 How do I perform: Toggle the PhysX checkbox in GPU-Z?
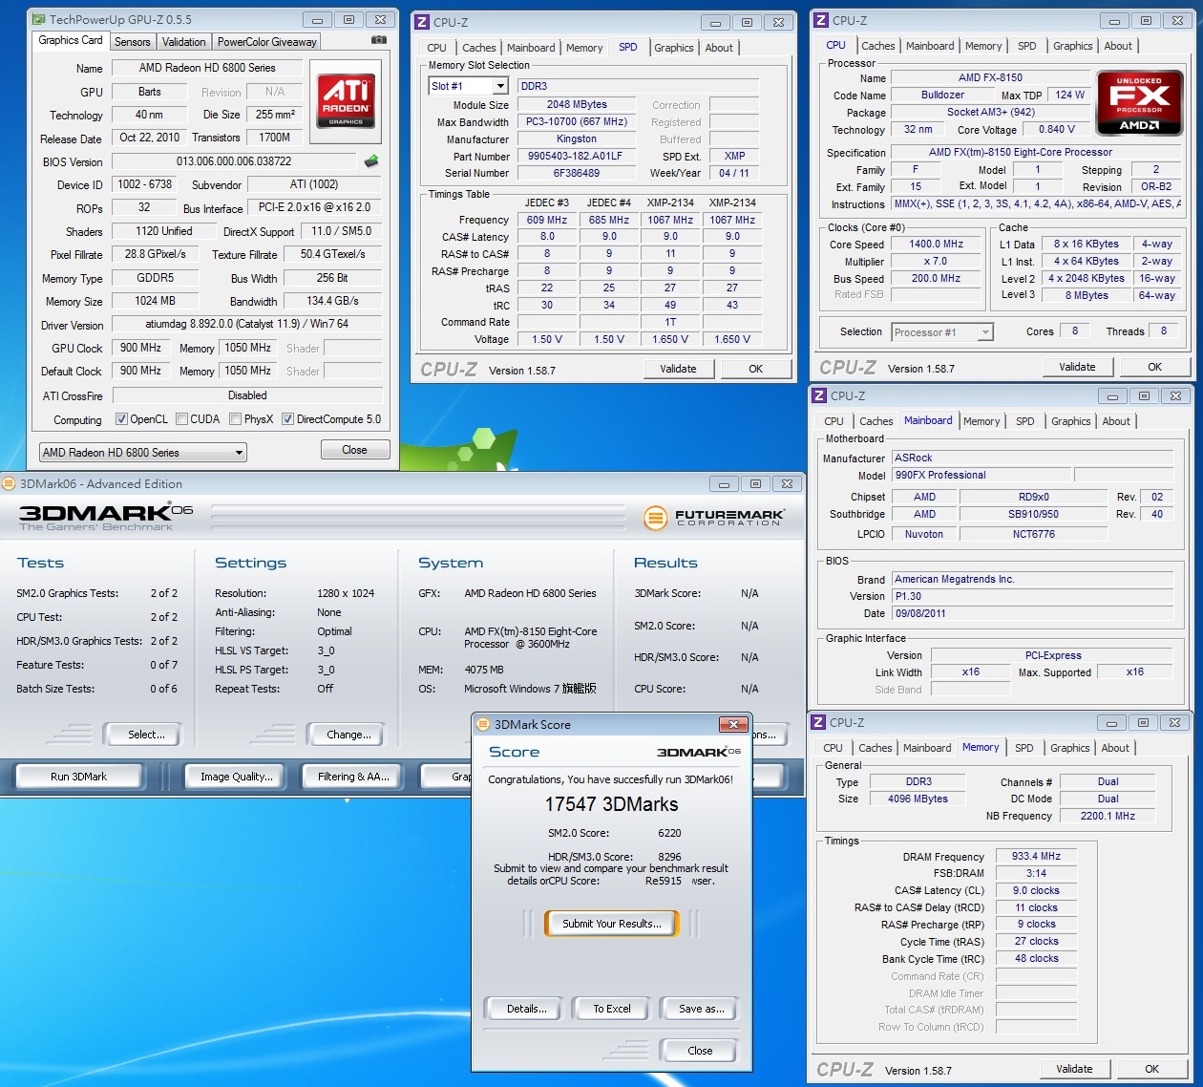tap(235, 418)
